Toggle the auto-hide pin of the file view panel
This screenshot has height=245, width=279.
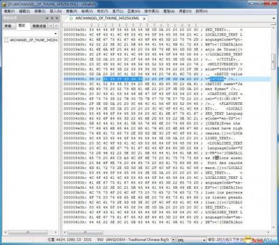point(52,18)
